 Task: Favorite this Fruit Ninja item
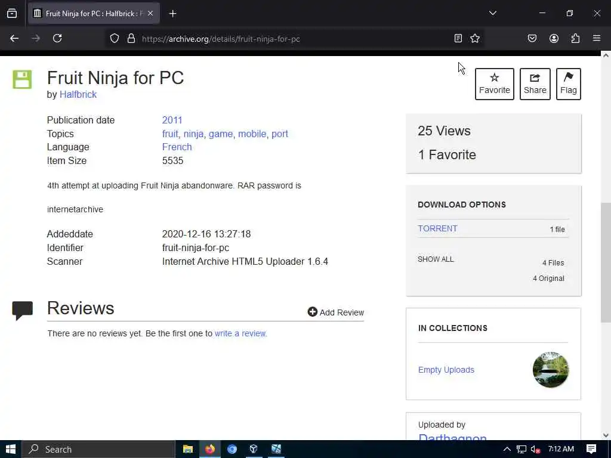495,84
